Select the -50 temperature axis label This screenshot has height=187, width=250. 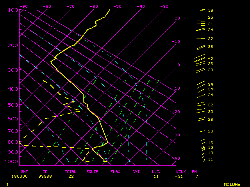click(x=117, y=7)
